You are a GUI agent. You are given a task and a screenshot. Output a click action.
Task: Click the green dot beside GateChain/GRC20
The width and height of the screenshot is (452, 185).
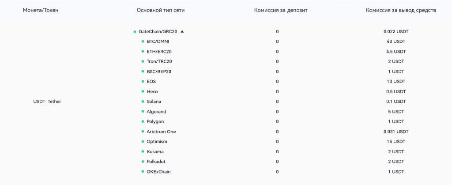(x=135, y=32)
